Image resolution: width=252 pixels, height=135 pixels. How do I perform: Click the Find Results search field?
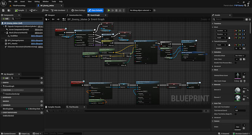[124, 111]
